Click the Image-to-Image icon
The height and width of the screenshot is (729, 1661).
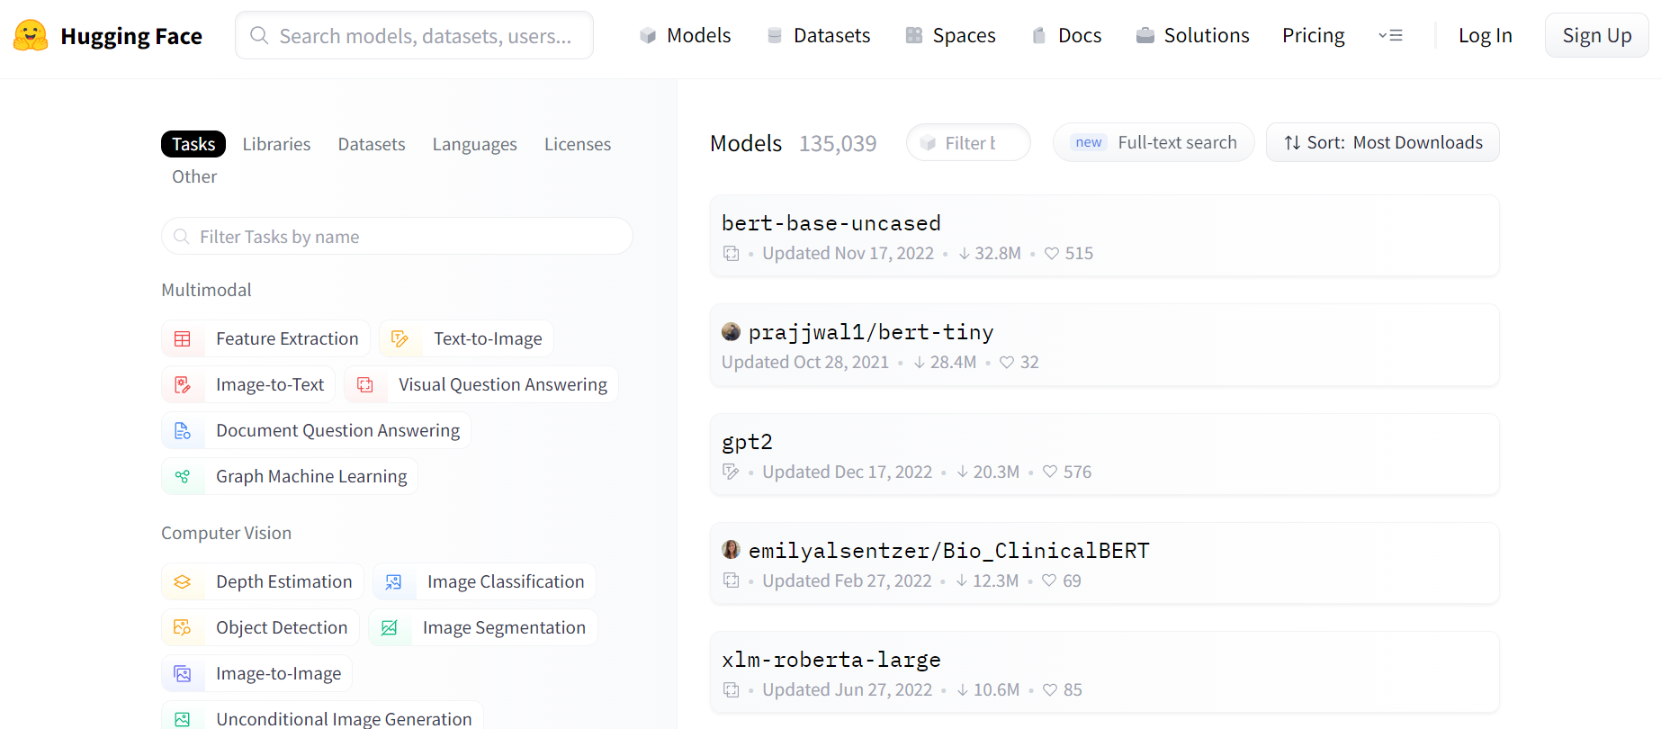point(183,673)
